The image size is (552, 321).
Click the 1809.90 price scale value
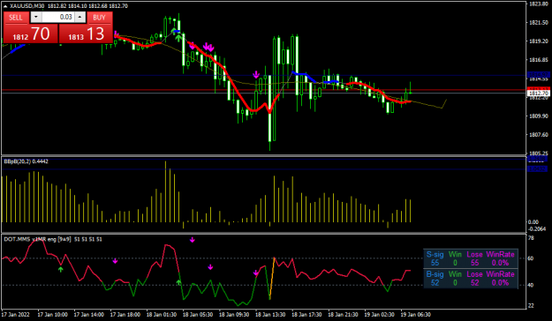[539, 116]
